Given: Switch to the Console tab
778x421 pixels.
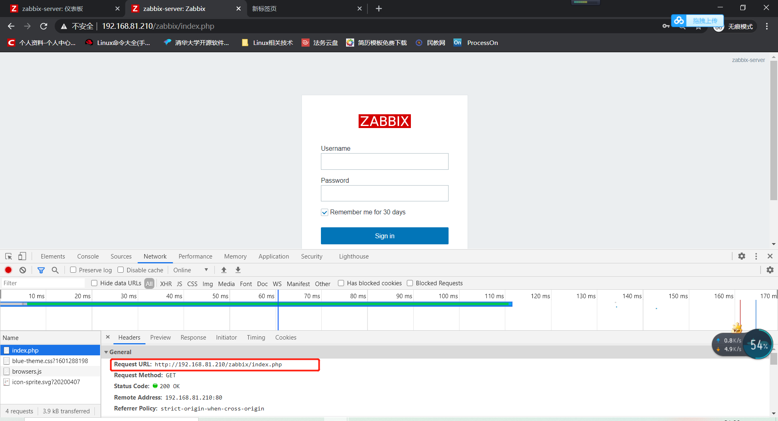Looking at the screenshot, I should (88, 256).
